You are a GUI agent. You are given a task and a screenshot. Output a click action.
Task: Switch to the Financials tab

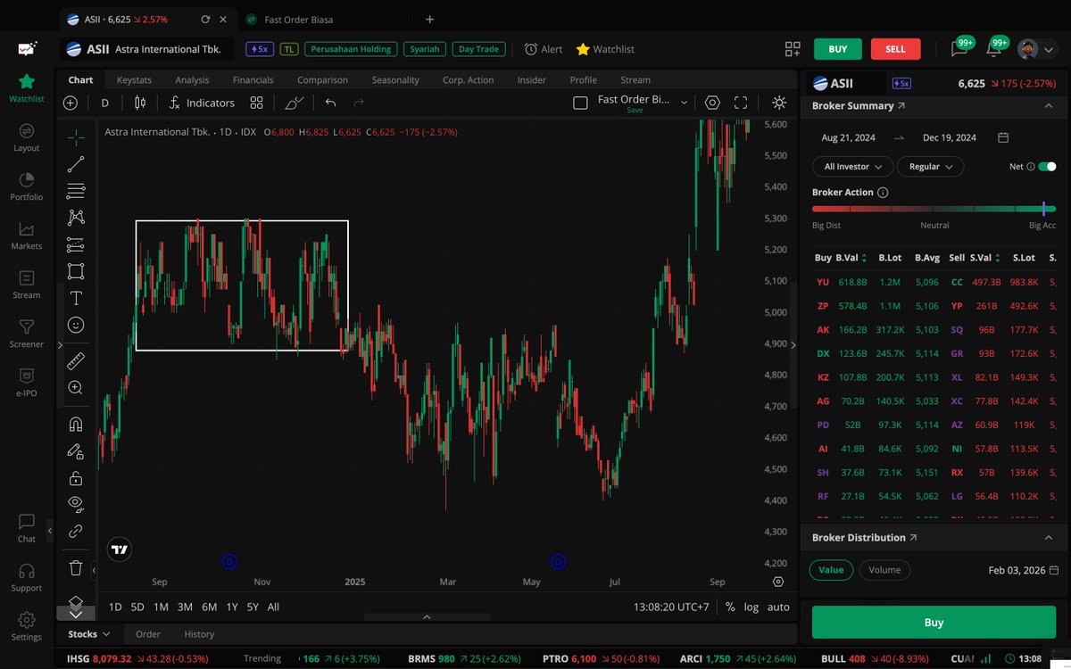[x=253, y=79]
